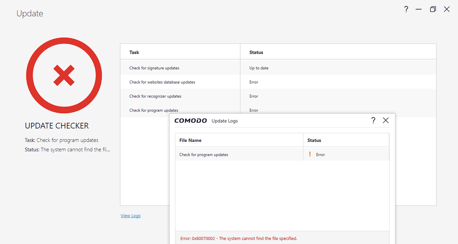Screen dimensions: 458x244
Task: Click Status column header in main task table
Action: point(256,52)
